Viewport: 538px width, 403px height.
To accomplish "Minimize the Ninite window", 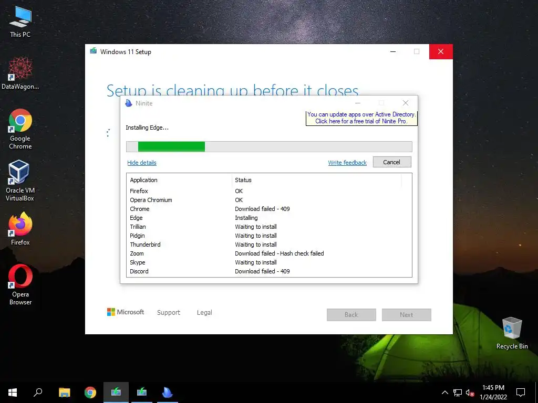I will [358, 103].
